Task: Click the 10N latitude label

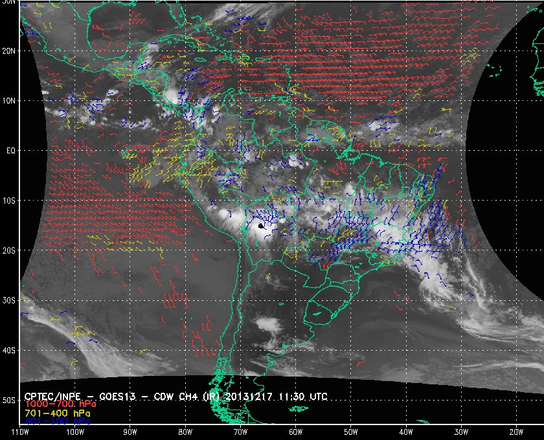Action: coord(8,101)
